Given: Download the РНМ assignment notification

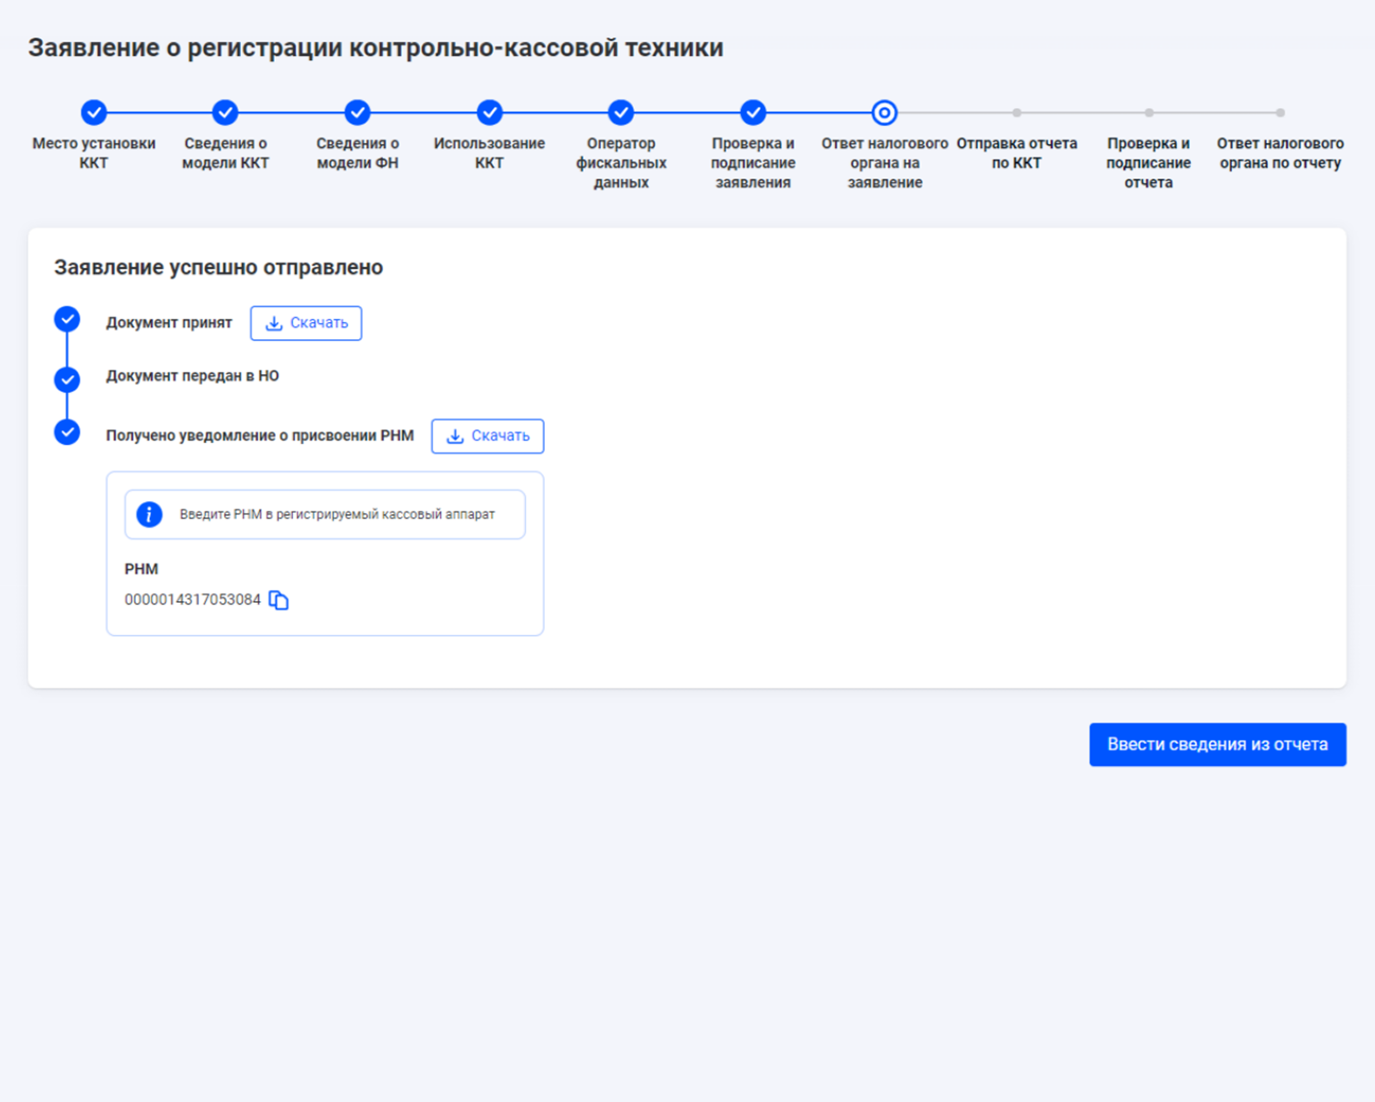Looking at the screenshot, I should (x=487, y=436).
